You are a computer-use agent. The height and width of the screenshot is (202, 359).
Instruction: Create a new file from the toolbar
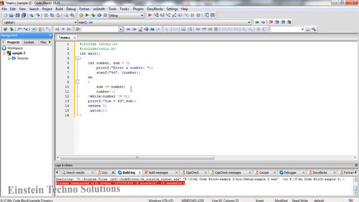5,15
